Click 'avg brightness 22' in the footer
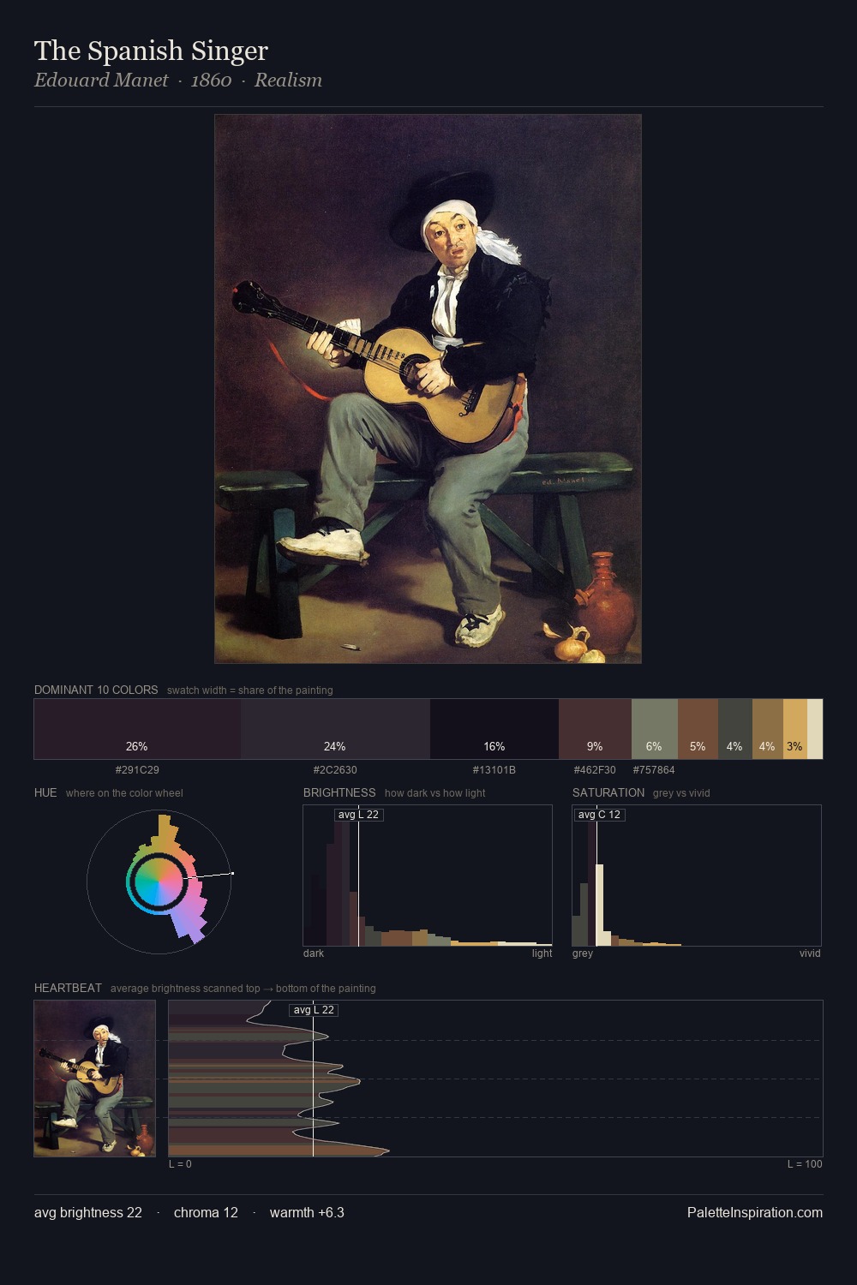857x1285 pixels. [88, 1212]
